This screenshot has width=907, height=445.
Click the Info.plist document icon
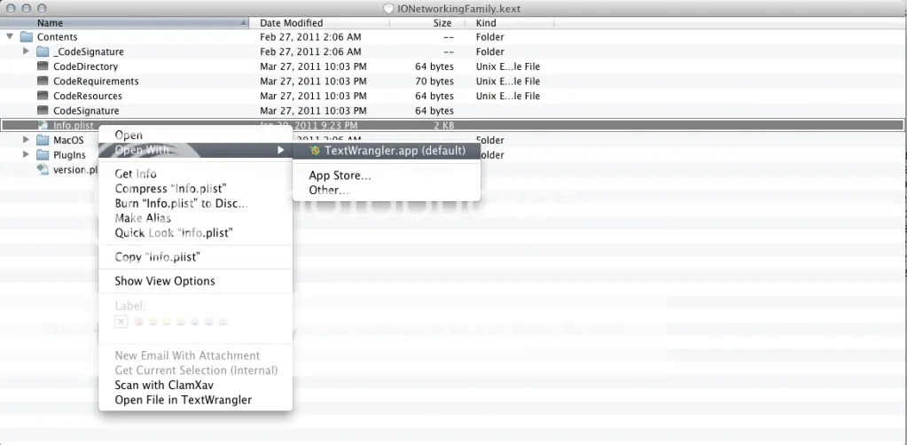point(43,125)
